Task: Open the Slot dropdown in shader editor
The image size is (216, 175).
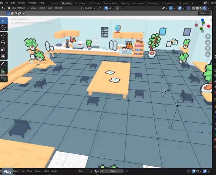Action: click(x=85, y=171)
